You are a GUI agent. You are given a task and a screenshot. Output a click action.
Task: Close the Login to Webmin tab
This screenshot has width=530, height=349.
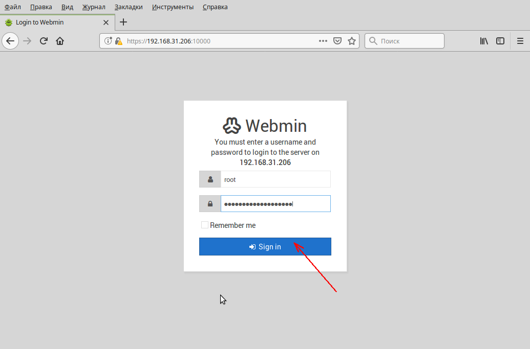[106, 22]
